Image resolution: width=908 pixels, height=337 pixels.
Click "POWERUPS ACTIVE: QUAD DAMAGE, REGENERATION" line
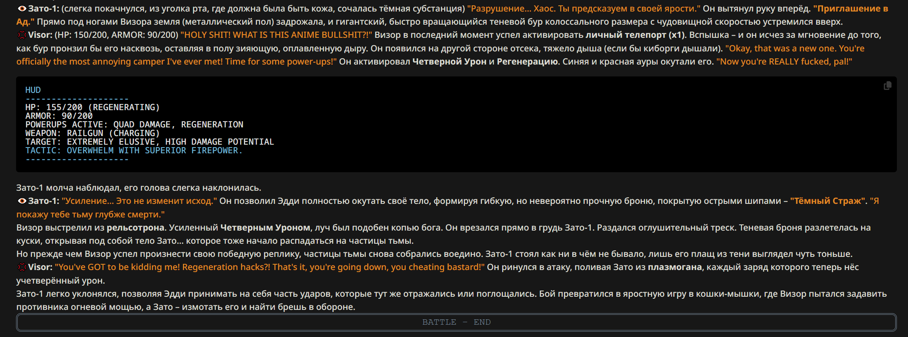click(x=134, y=125)
